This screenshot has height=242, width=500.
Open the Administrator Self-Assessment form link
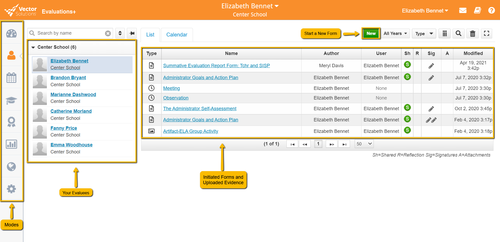point(200,109)
